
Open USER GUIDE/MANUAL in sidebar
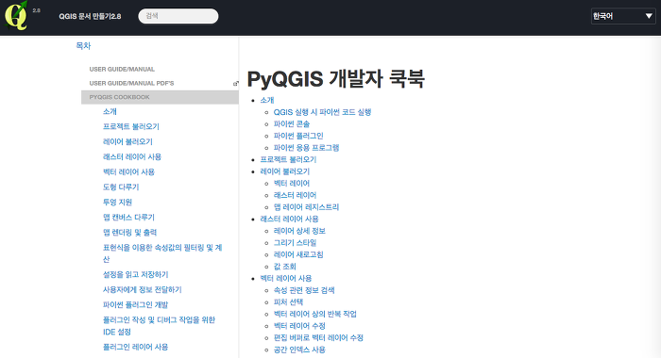122,69
